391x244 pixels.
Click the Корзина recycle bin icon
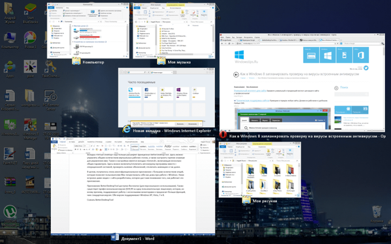[377, 214]
